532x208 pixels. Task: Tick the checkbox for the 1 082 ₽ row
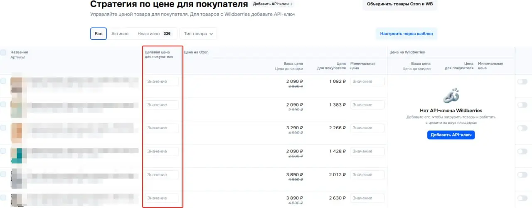coord(3,81)
